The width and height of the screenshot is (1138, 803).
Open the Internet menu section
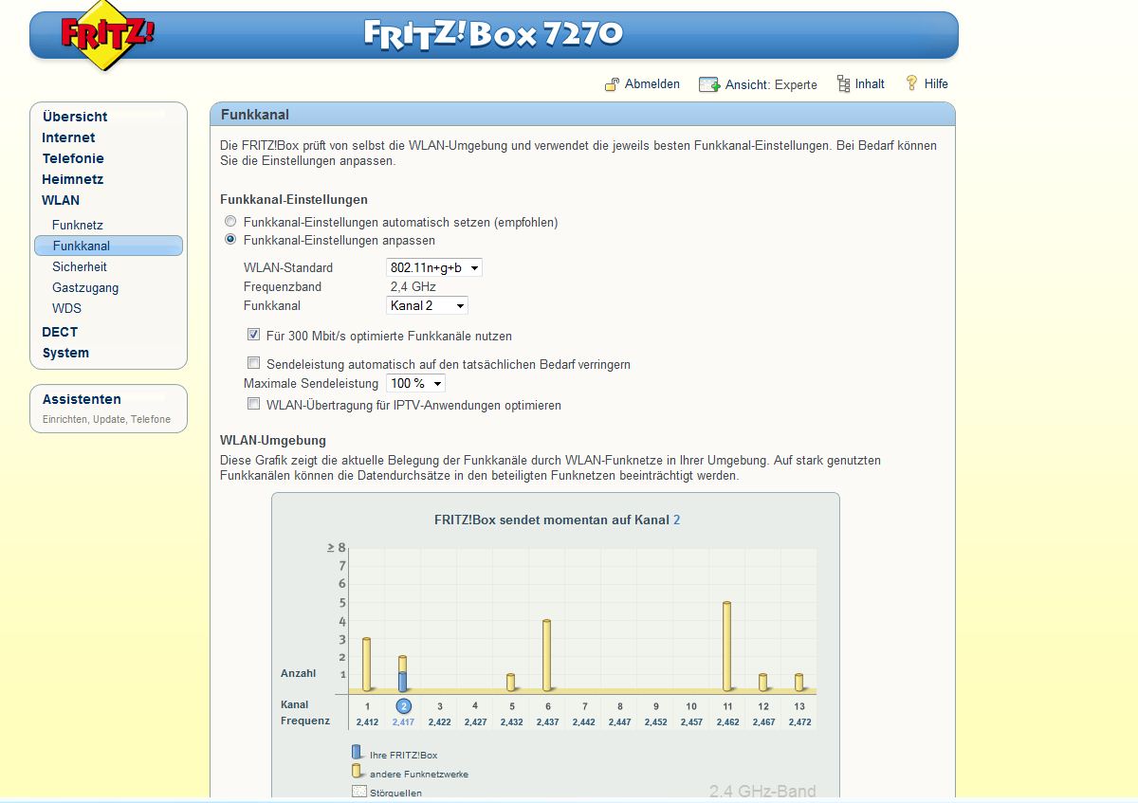click(68, 137)
